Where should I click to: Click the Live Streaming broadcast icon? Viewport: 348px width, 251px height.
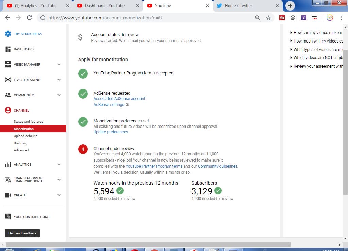point(8,80)
